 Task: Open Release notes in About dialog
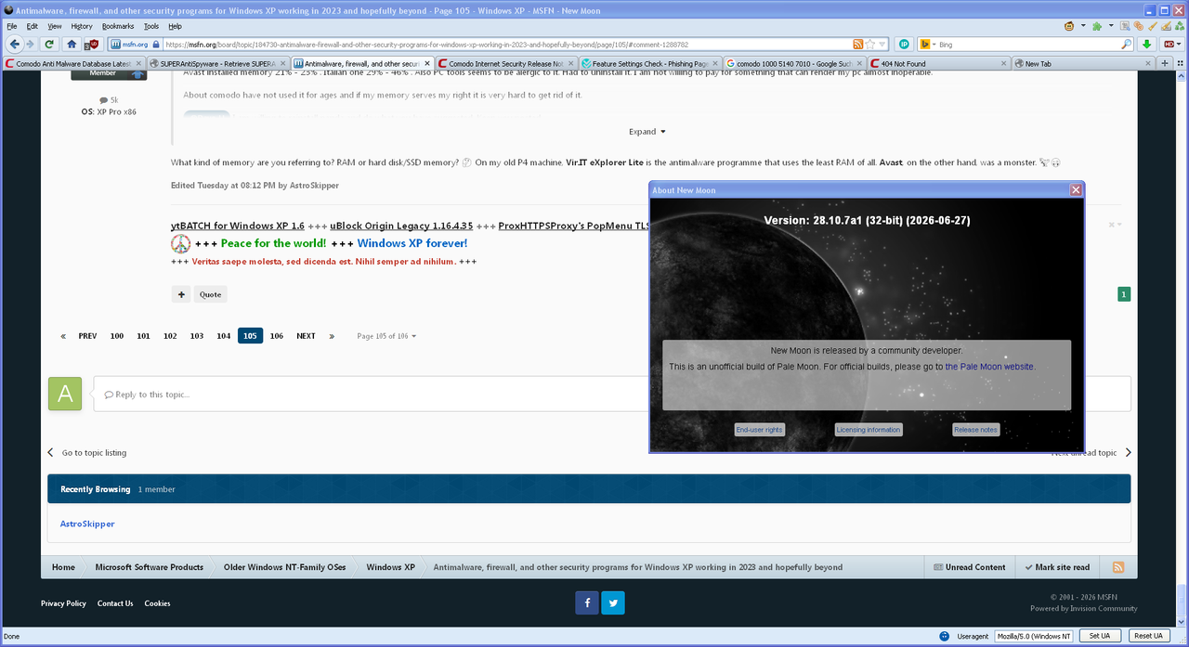975,430
